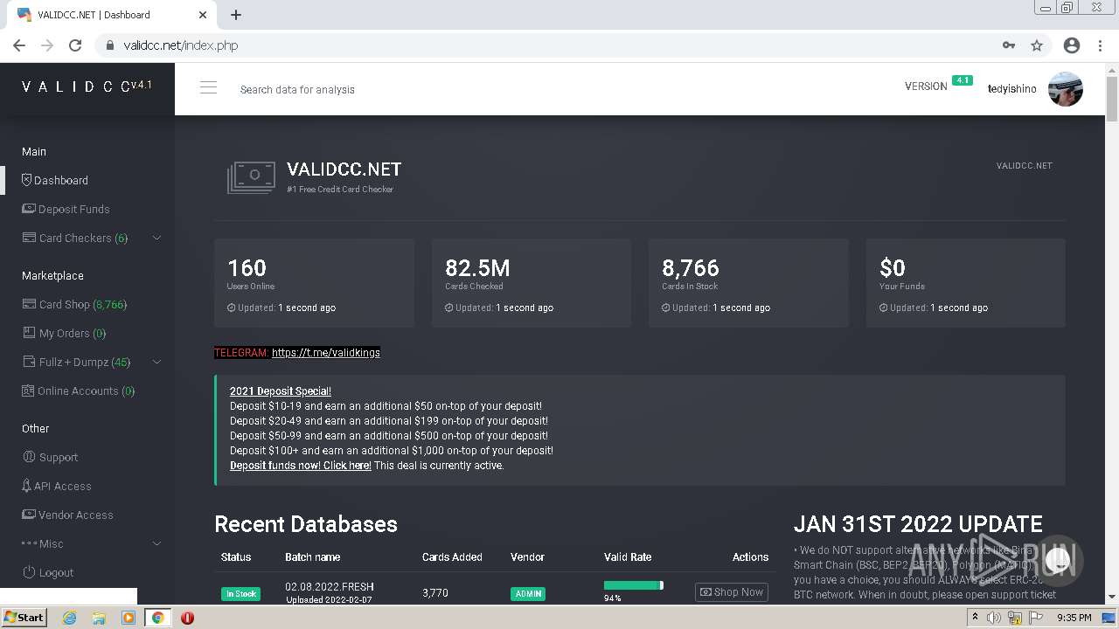Expand the Card Checkers (6) submenu chevron

[157, 238]
